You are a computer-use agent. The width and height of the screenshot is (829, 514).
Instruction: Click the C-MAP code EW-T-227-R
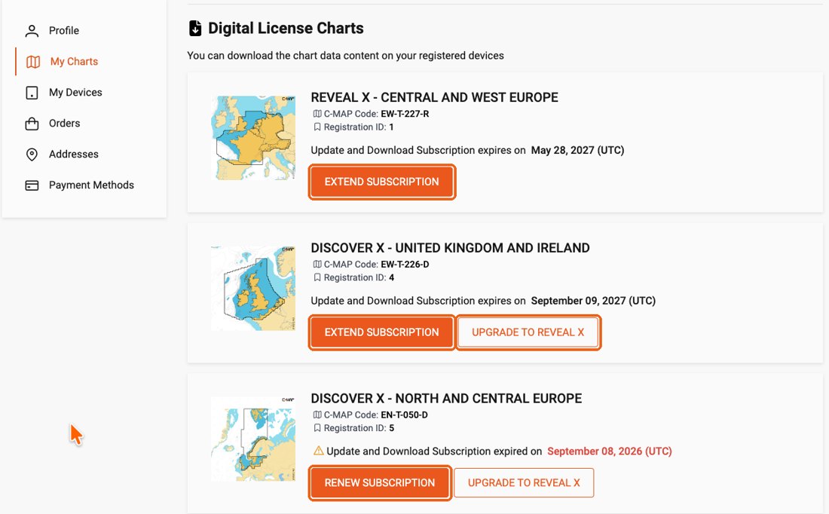click(x=405, y=114)
